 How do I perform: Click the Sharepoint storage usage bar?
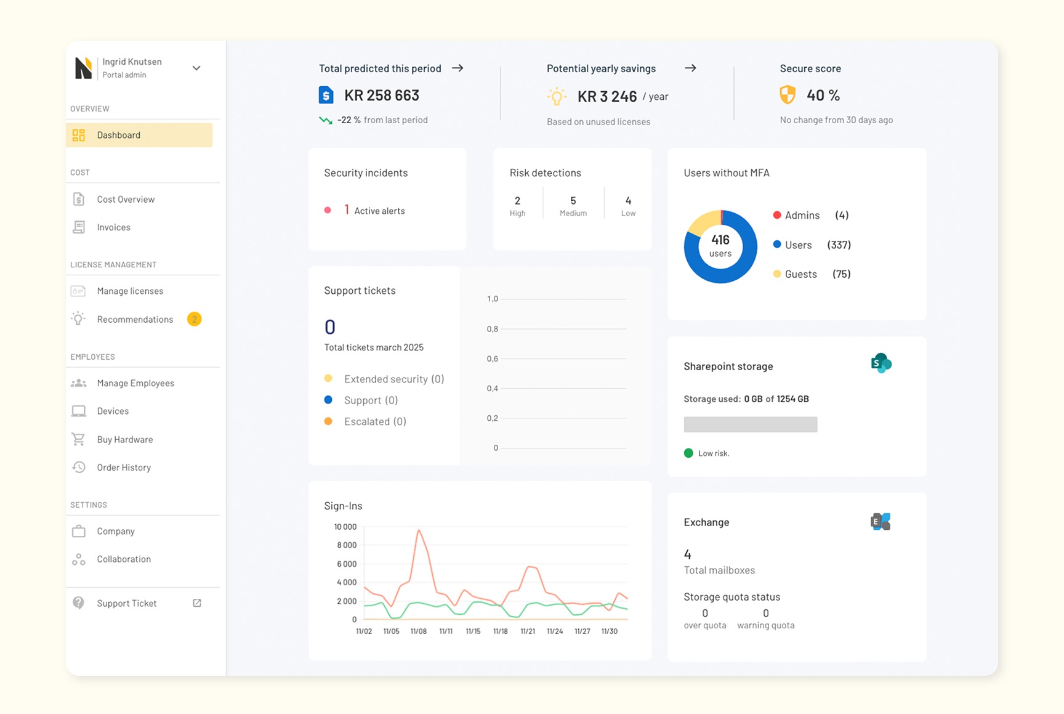750,424
